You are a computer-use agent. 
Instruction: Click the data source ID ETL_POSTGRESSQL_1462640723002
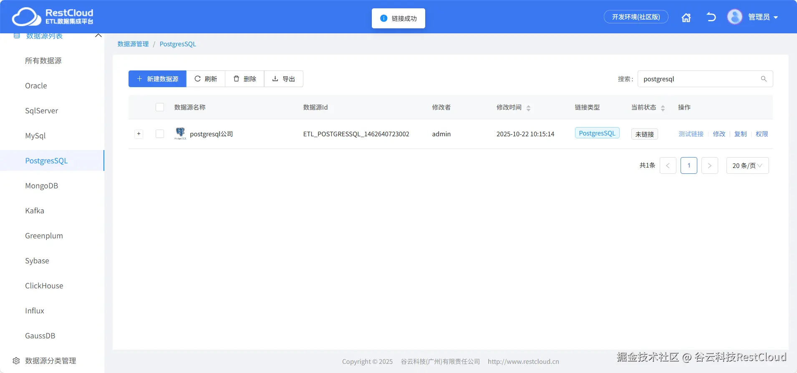pyautogui.click(x=356, y=134)
